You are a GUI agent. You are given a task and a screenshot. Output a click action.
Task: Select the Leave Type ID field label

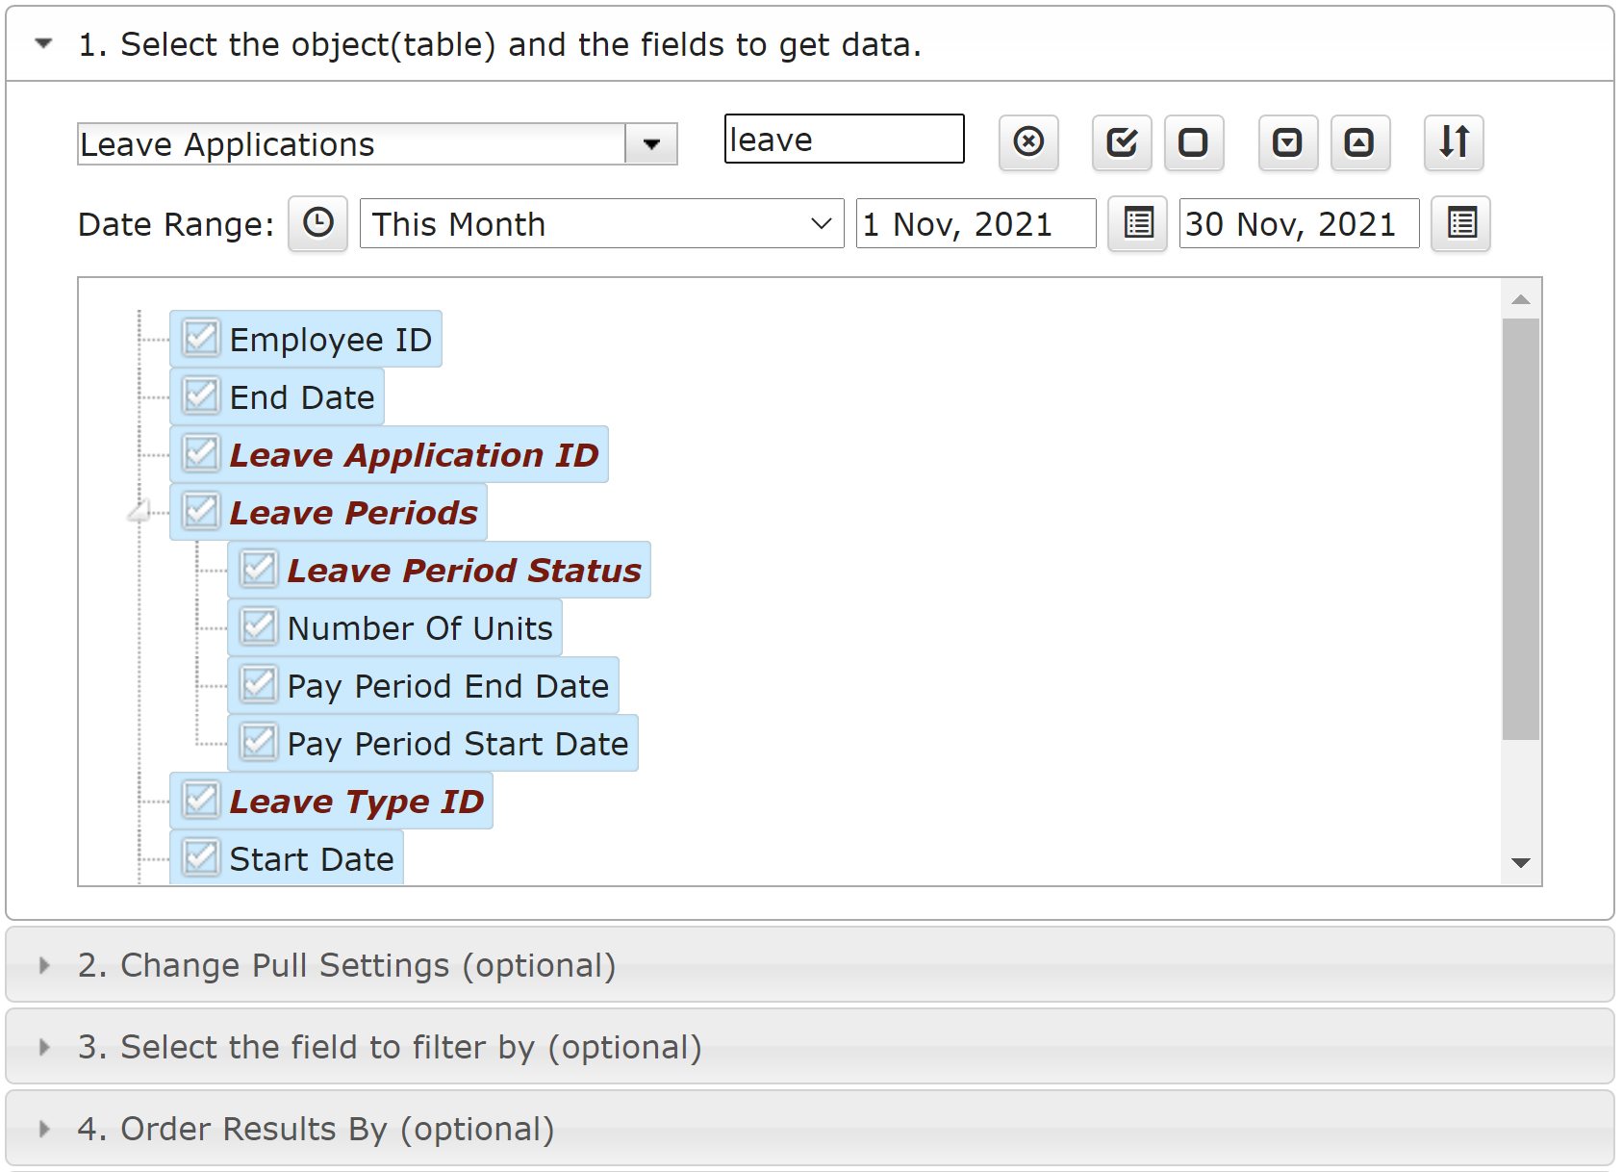click(356, 801)
